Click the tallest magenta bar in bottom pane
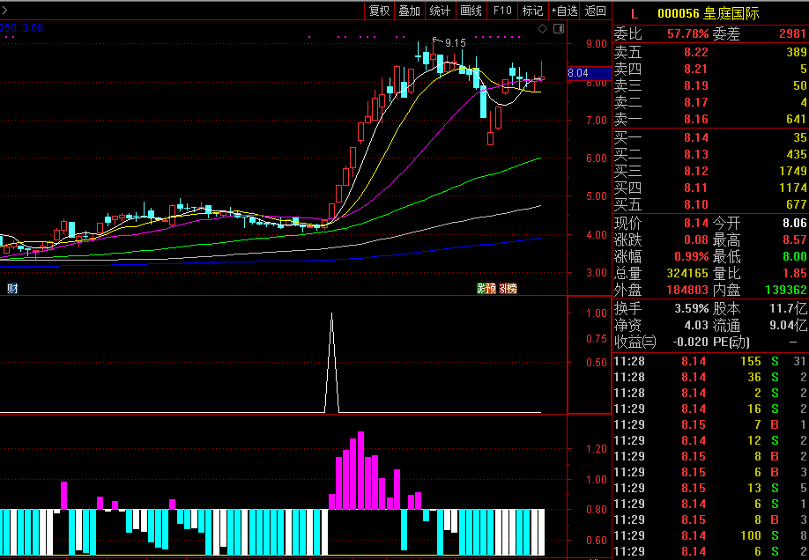Viewport: 809px width, 560px height. coord(360,470)
